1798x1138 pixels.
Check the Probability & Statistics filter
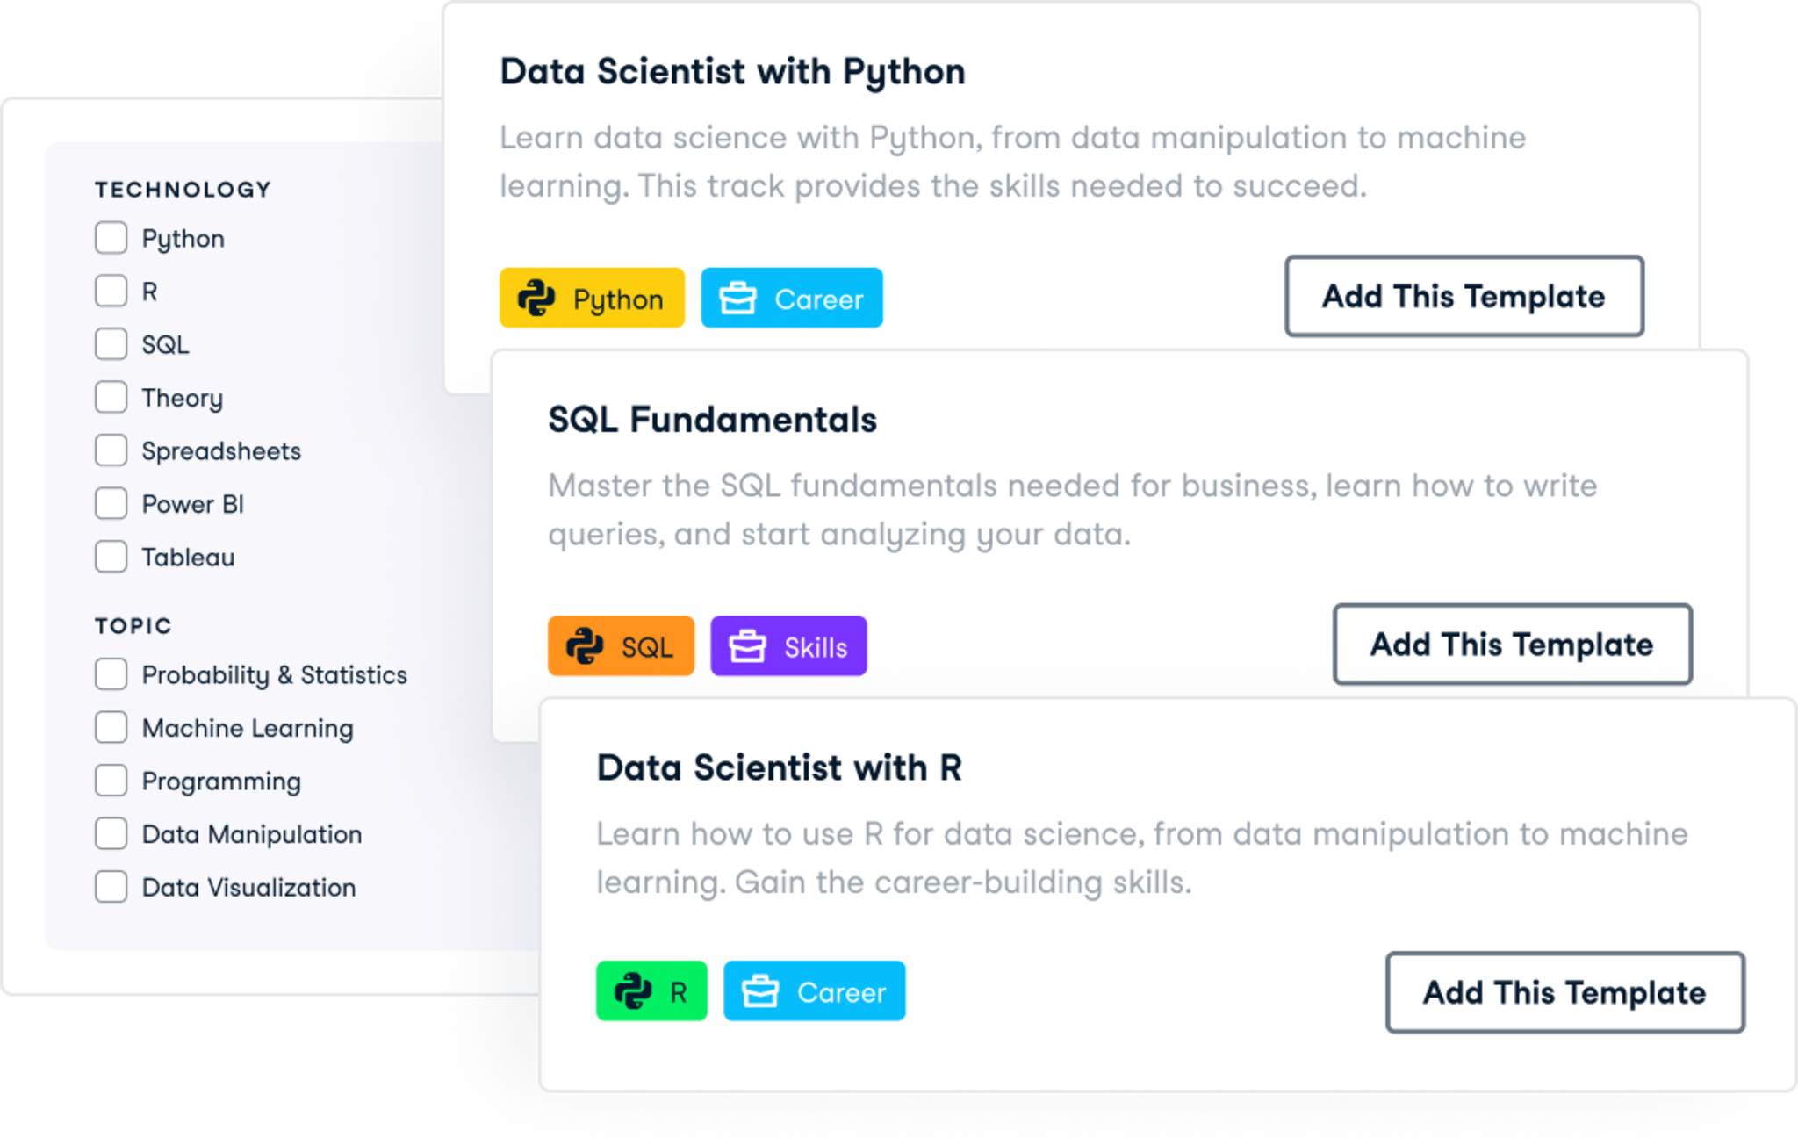pos(111,674)
